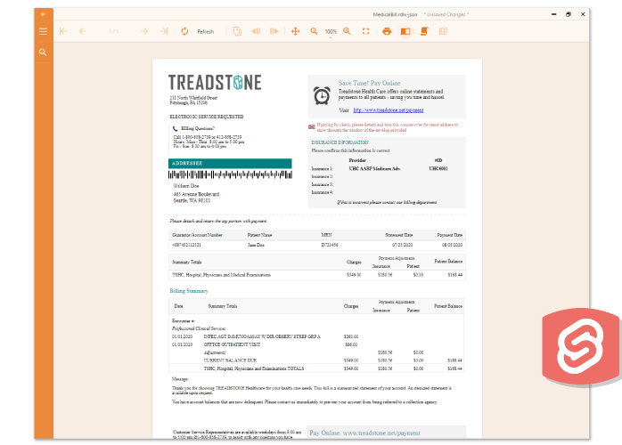Click the Summary Totals row label
Screen dimensions: 622x445
[x=187, y=262]
